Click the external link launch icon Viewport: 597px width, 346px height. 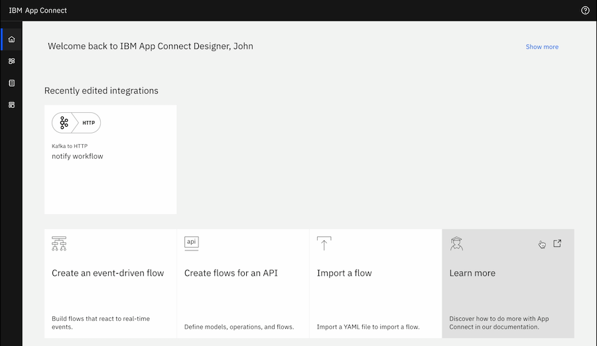coord(557,244)
